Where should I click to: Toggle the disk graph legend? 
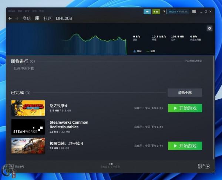click(151, 51)
